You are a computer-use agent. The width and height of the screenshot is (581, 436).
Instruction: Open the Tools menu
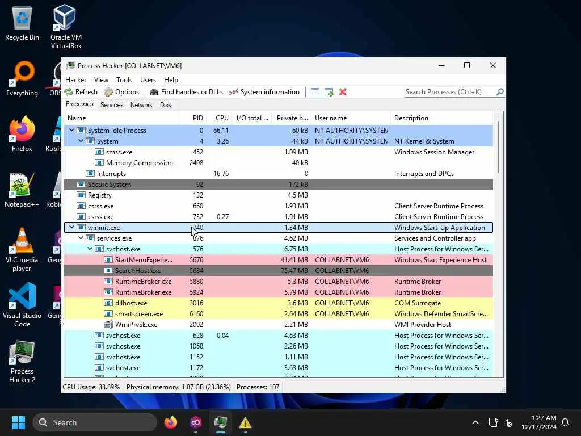(124, 80)
